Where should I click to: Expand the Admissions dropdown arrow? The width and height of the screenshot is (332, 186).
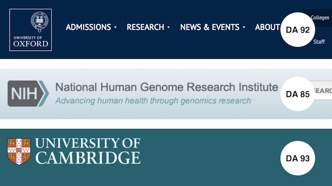115,27
